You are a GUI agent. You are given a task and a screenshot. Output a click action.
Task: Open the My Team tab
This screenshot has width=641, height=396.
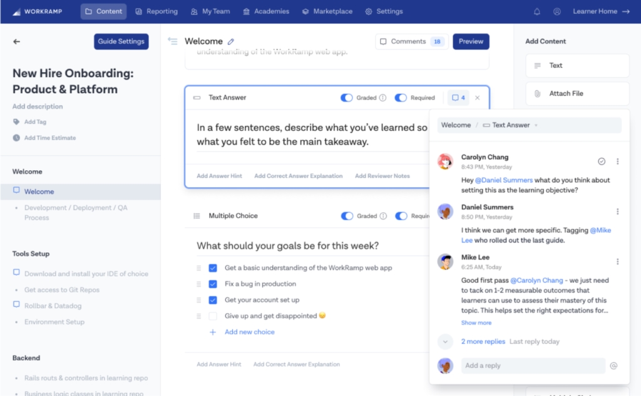[210, 11]
